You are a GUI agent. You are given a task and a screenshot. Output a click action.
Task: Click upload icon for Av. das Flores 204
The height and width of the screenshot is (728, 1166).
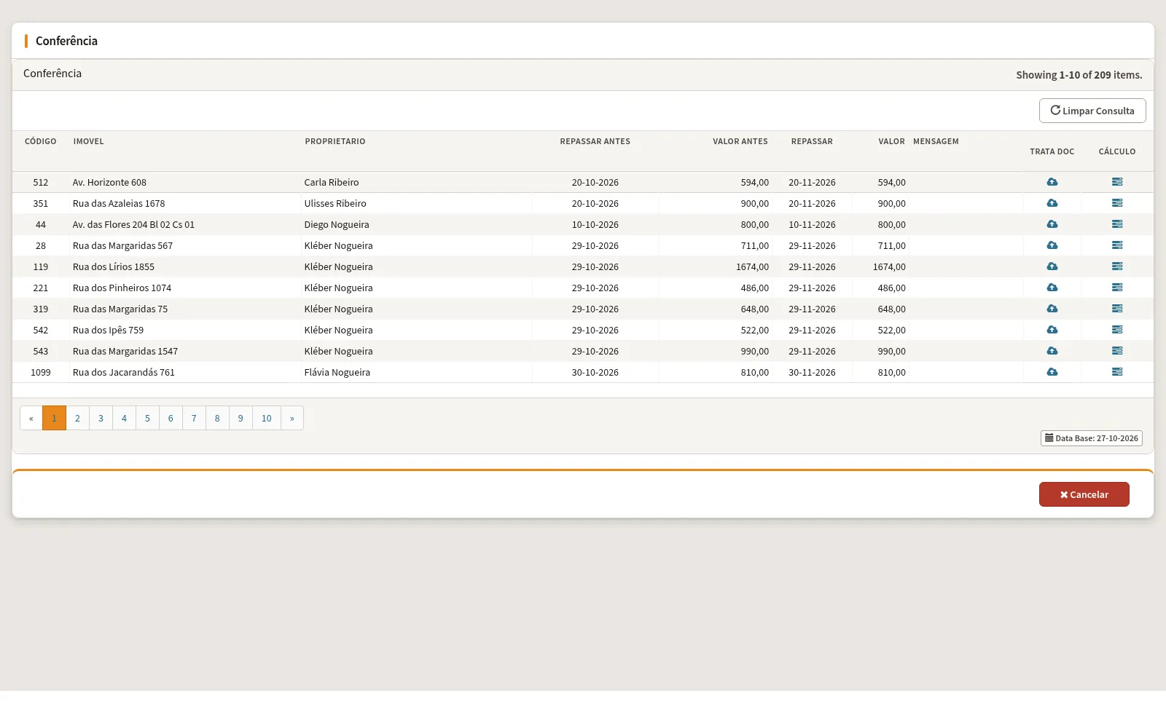click(1052, 224)
